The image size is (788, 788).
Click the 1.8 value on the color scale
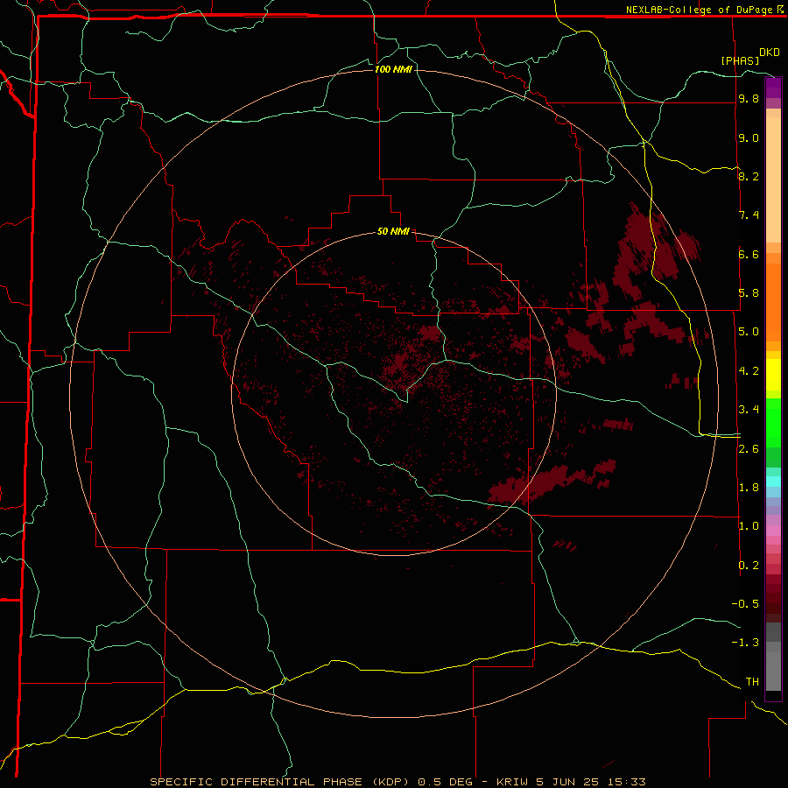(749, 488)
